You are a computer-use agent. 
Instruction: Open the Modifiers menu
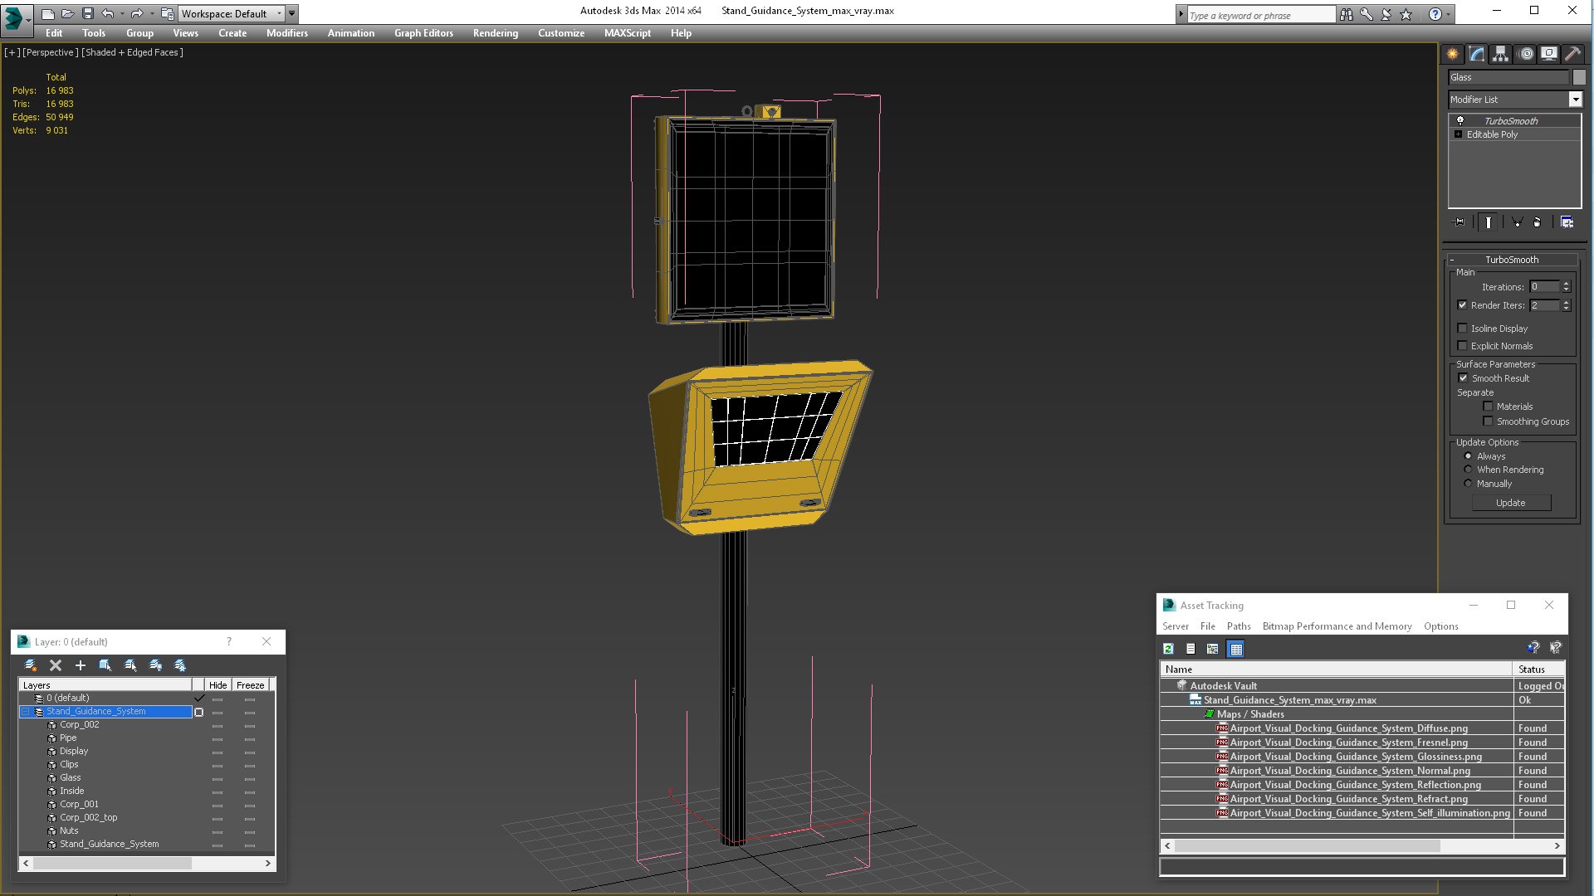[x=286, y=33]
